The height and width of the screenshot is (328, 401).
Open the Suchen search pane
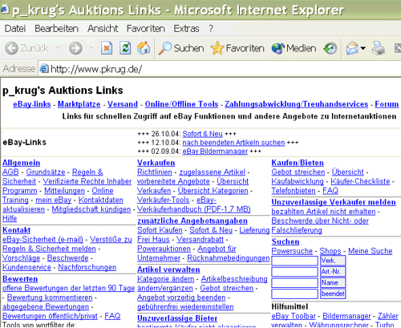pos(181,48)
